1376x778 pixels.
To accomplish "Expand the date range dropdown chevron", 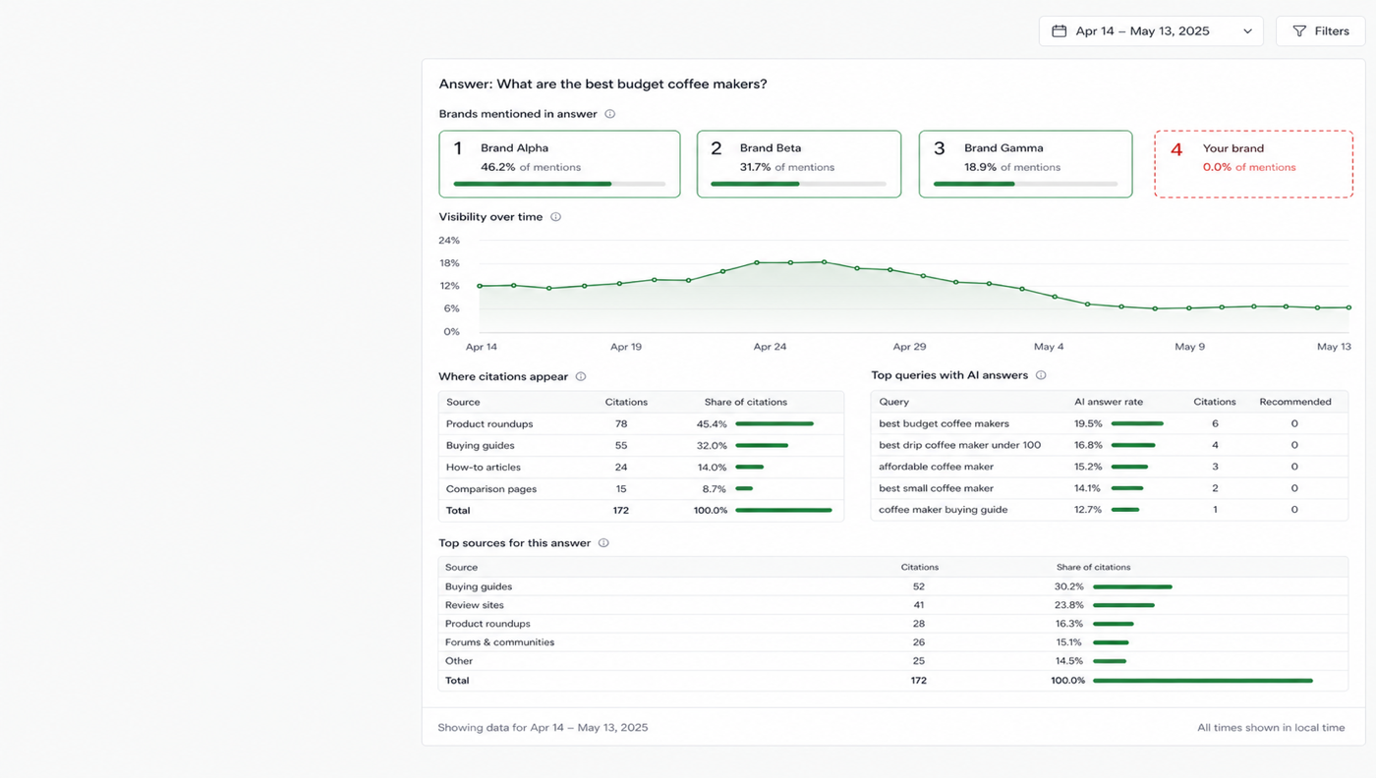I will 1247,31.
